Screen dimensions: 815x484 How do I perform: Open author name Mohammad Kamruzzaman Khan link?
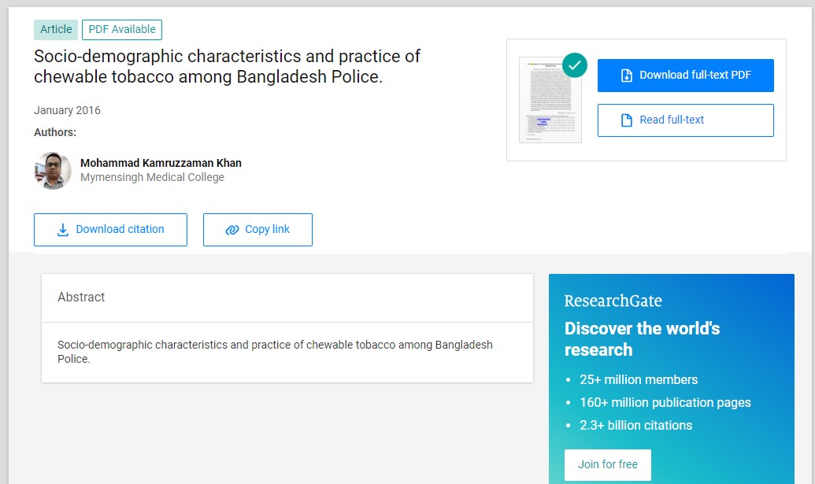point(161,163)
